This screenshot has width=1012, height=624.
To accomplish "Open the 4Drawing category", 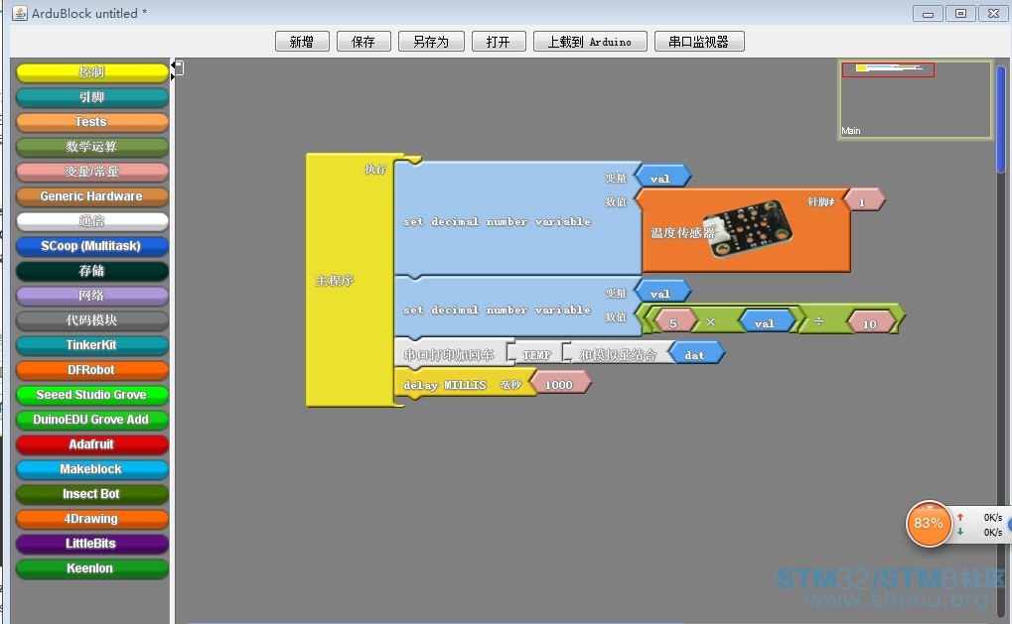I will coord(91,519).
